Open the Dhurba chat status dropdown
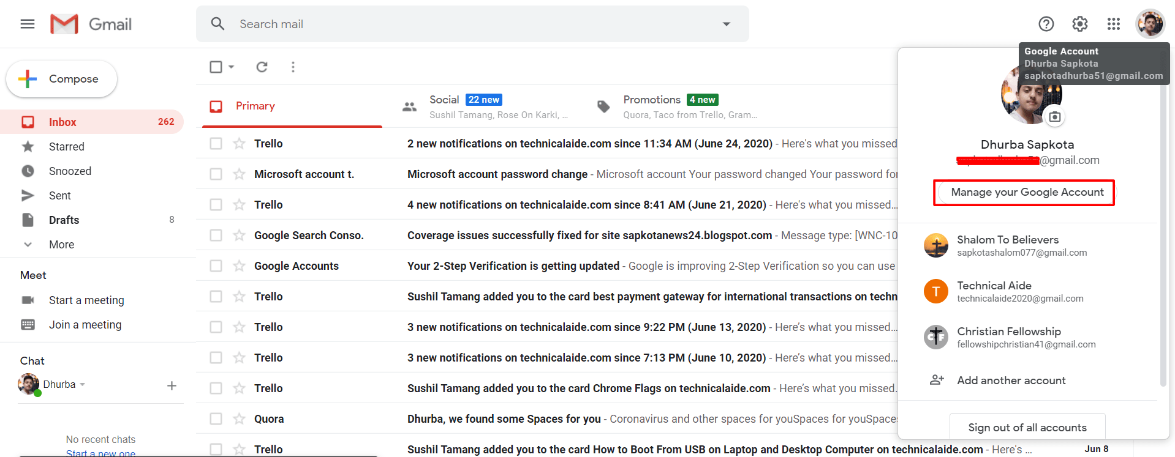This screenshot has height=457, width=1175. point(82,385)
